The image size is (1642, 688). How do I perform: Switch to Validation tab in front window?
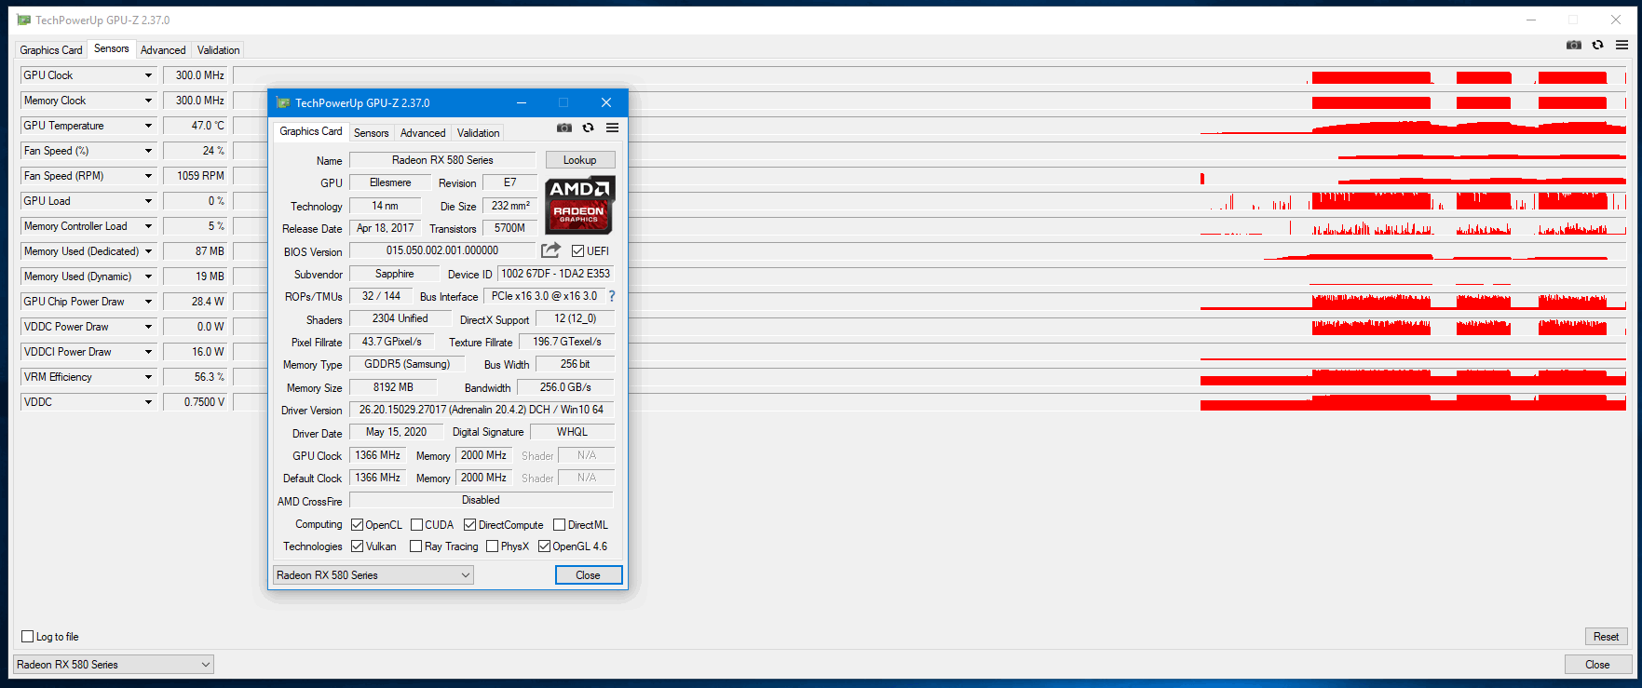[x=479, y=133]
